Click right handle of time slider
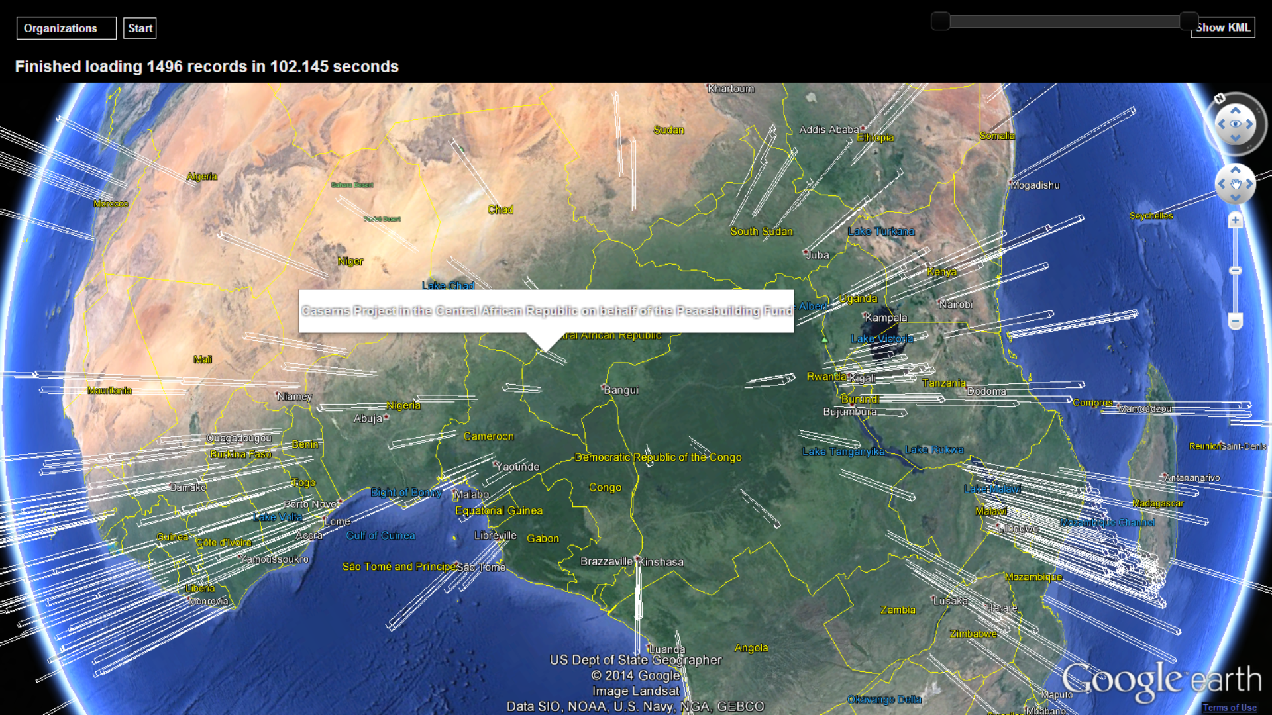 (1189, 21)
